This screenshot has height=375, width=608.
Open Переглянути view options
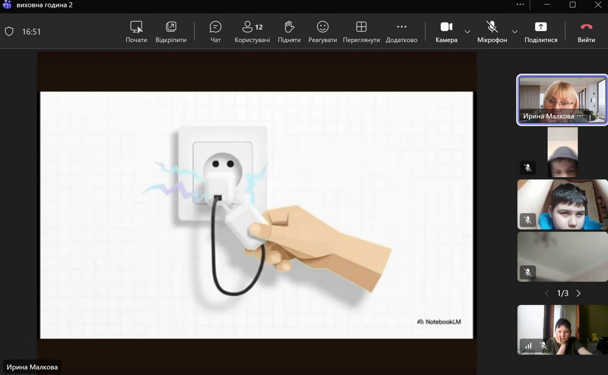361,31
